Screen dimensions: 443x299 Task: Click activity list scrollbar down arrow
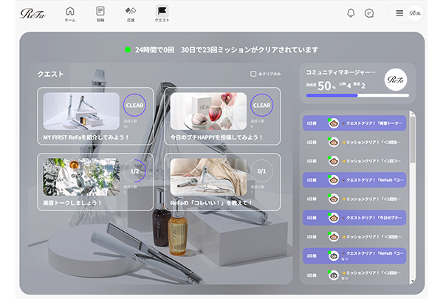[413, 281]
